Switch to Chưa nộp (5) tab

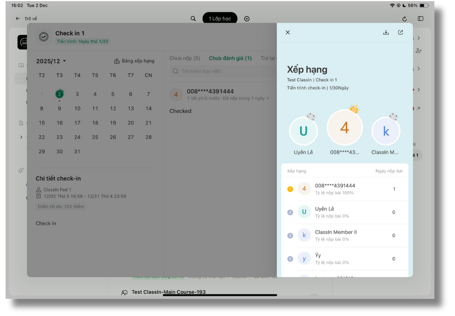tap(185, 58)
